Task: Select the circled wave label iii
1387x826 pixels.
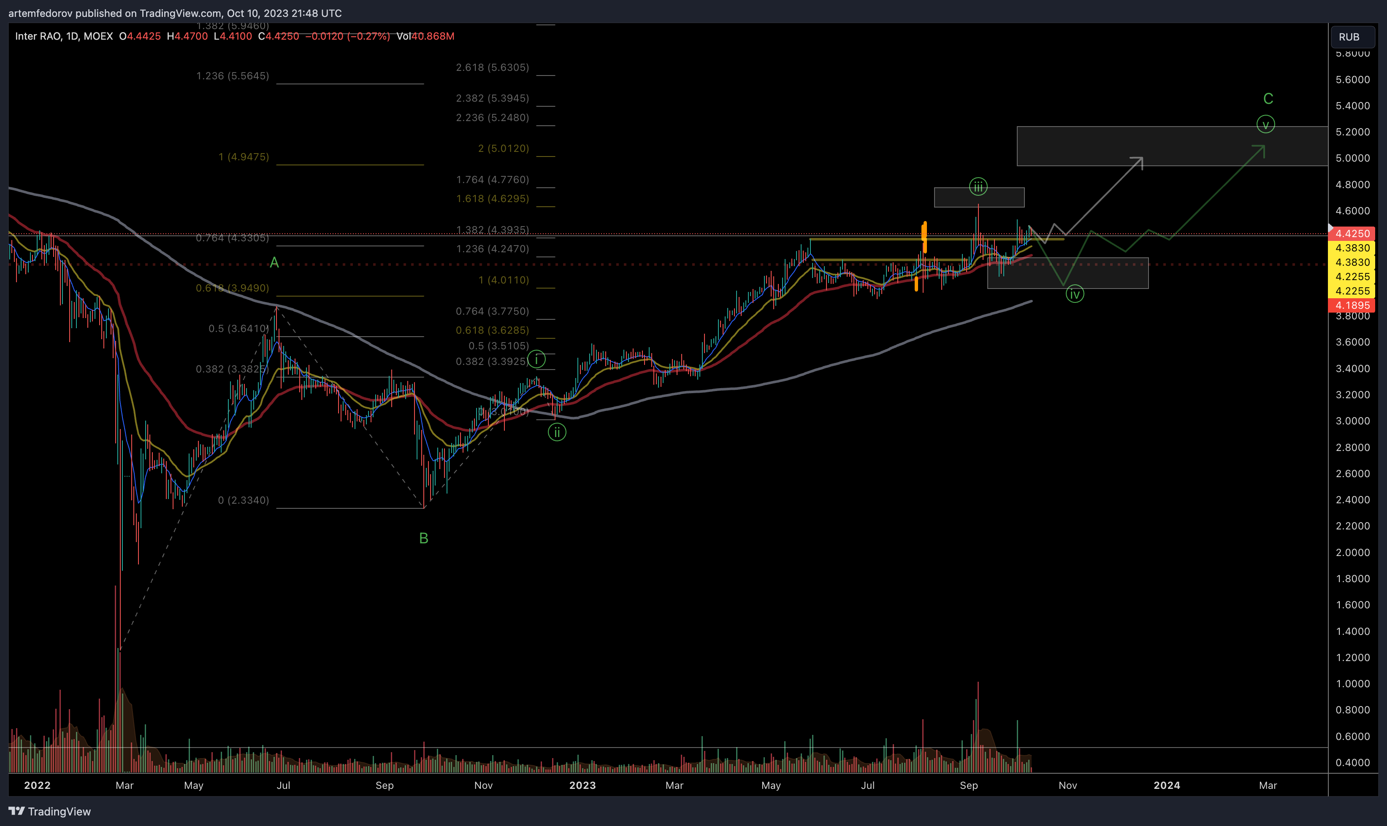Action: point(978,186)
